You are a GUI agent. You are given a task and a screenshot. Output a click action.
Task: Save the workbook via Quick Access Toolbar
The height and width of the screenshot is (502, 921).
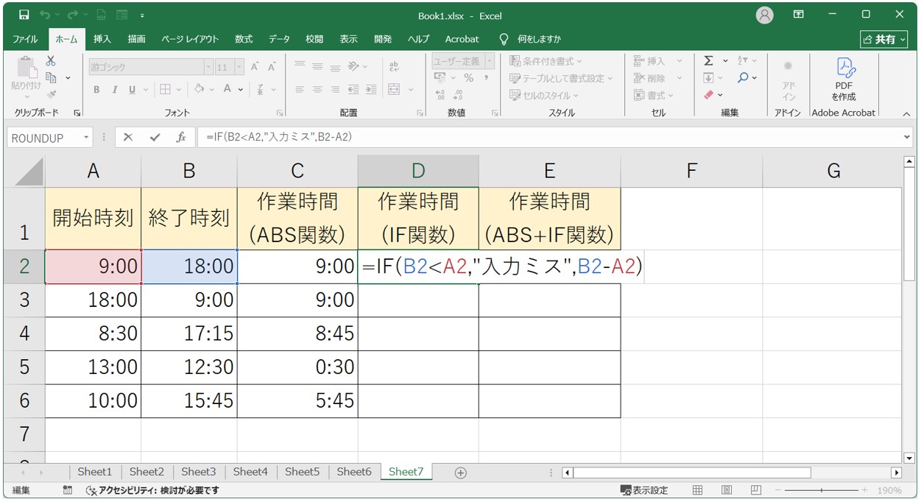click(x=24, y=15)
